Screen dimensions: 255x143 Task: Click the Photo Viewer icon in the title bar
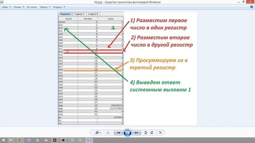(2, 2)
